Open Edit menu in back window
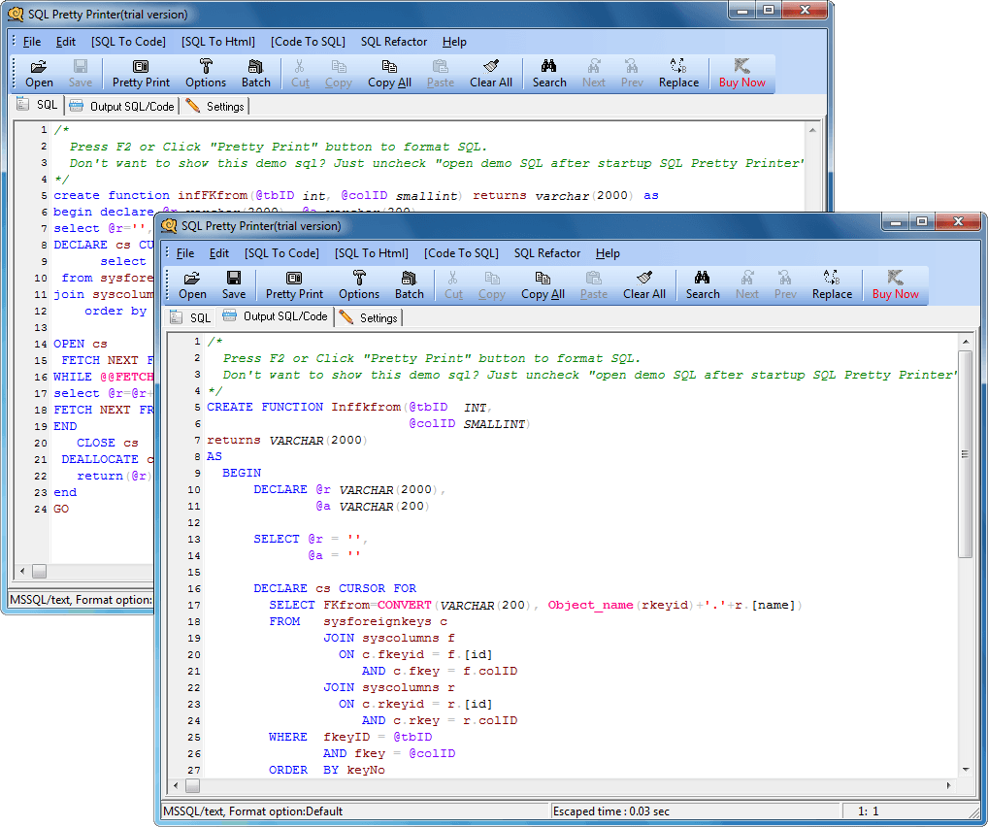This screenshot has width=988, height=827. tap(66, 42)
